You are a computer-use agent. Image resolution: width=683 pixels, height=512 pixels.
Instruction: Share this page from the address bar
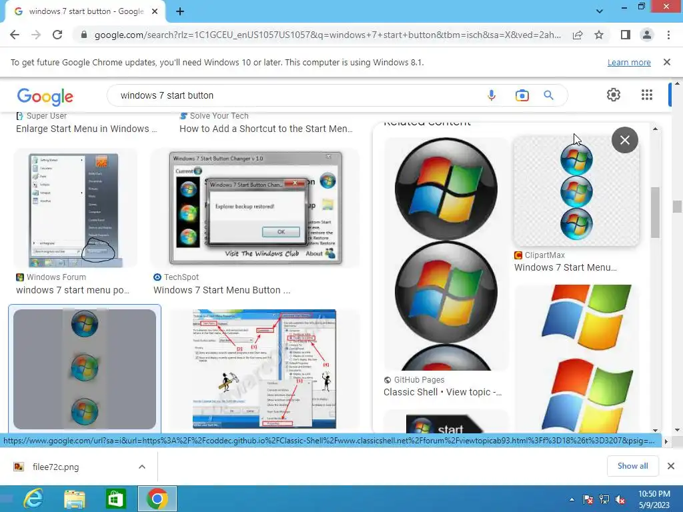578,35
